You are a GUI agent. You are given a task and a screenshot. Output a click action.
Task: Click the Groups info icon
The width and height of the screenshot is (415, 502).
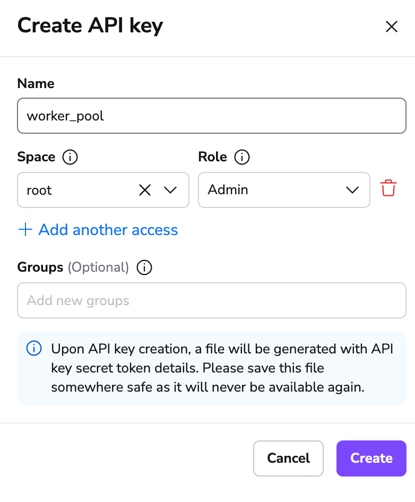click(x=144, y=268)
